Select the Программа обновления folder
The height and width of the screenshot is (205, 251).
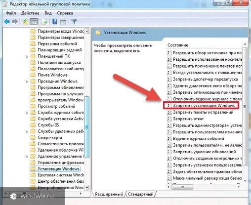coord(57,87)
